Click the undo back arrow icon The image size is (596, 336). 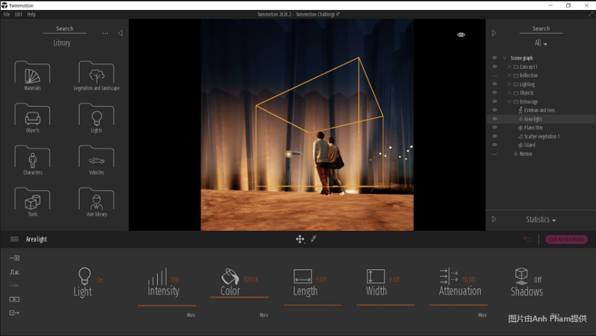coord(527,239)
